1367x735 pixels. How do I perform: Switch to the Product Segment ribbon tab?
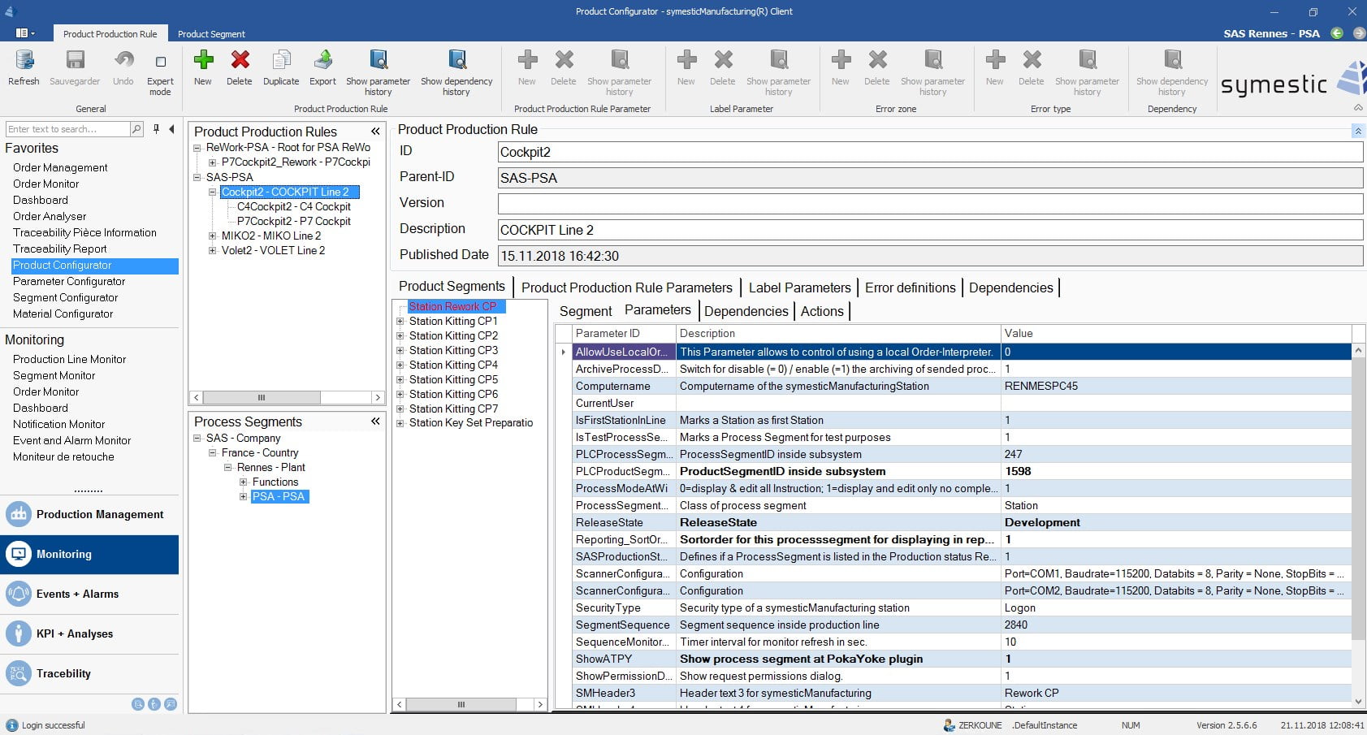211,34
